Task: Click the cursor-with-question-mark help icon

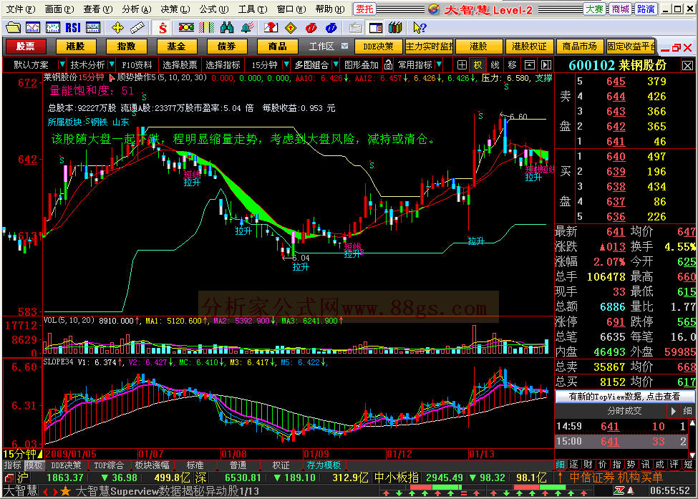Action: 420,28
